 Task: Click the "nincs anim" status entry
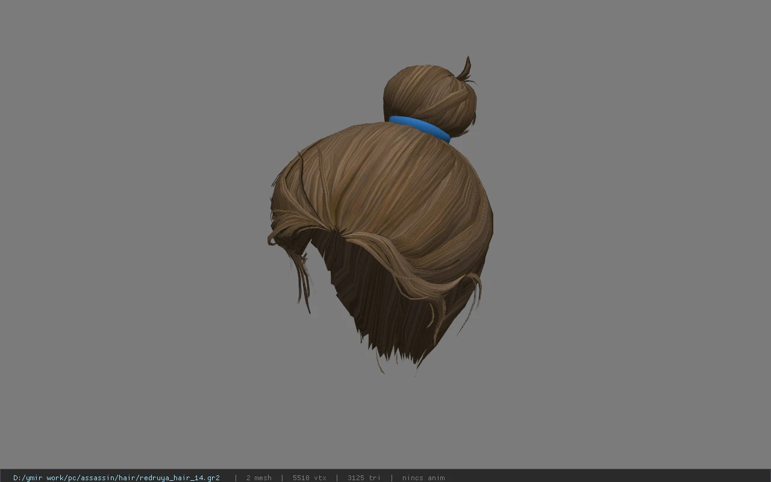tap(423, 478)
